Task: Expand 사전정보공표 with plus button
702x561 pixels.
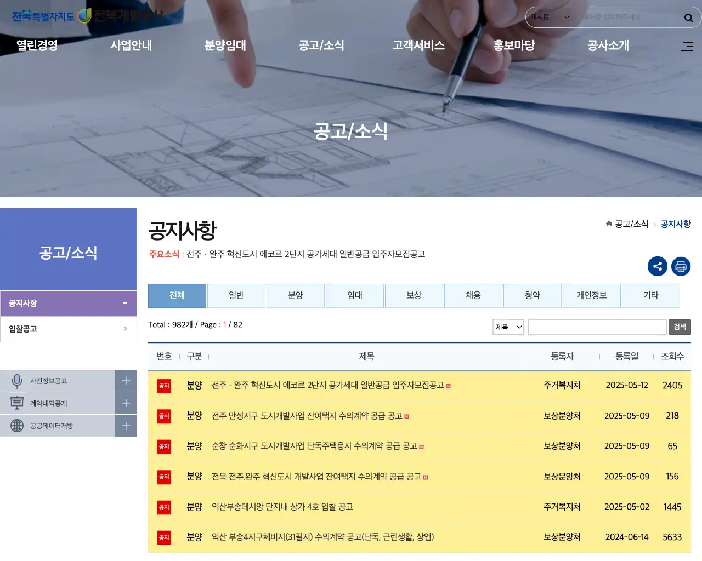Action: 126,381
